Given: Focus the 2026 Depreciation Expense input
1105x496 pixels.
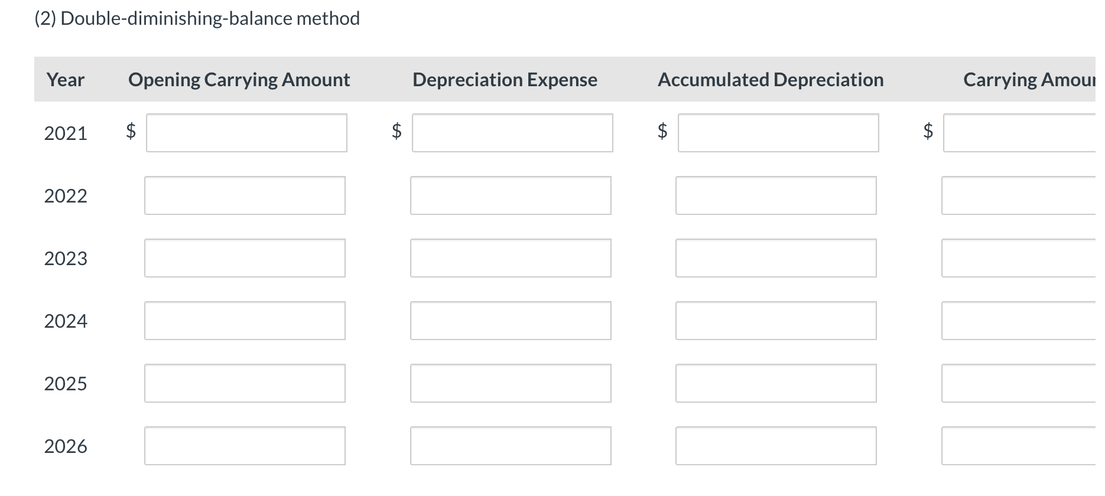Looking at the screenshot, I should pos(511,446).
